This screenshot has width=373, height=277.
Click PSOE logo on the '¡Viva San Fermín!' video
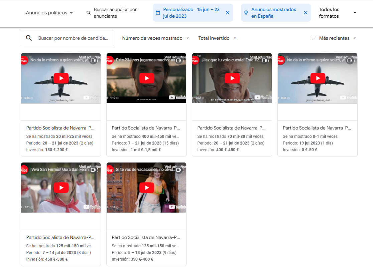click(24, 170)
